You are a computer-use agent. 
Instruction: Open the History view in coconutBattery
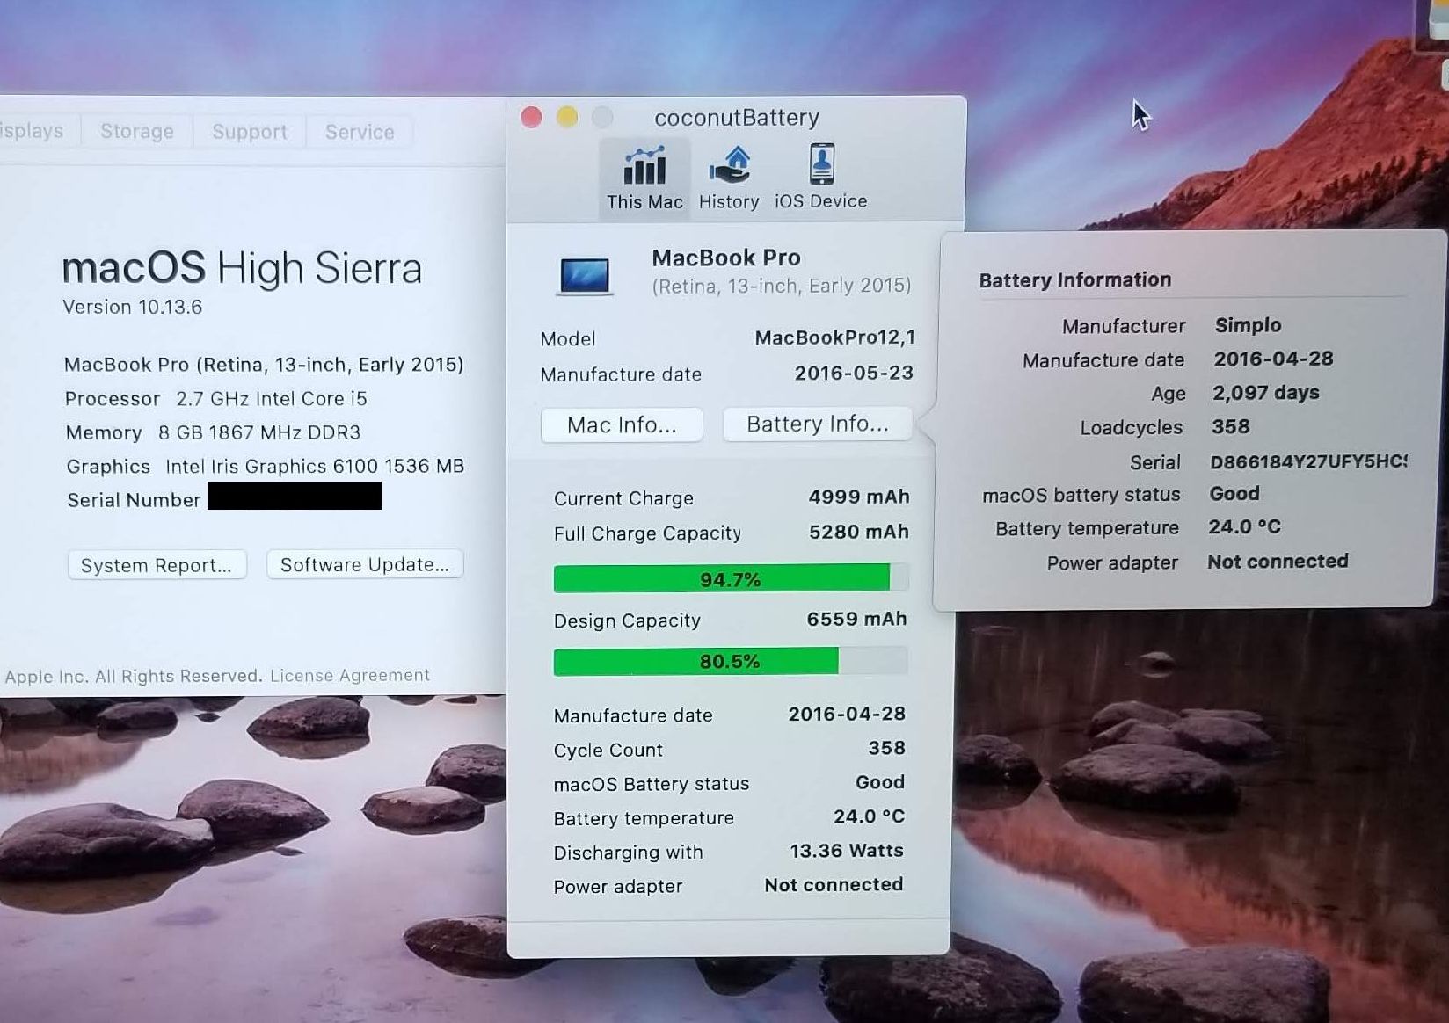[729, 178]
